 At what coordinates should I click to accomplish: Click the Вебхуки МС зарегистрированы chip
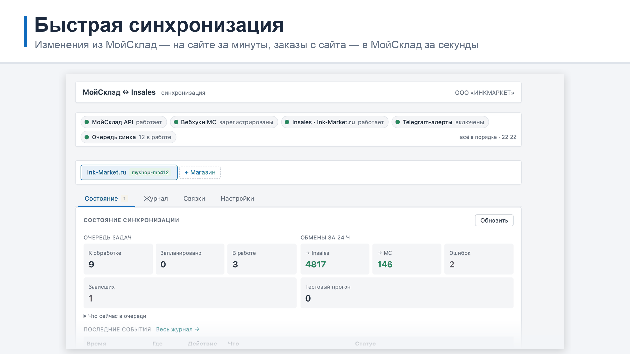[x=224, y=122]
